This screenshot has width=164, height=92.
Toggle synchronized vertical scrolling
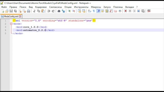(79, 11)
